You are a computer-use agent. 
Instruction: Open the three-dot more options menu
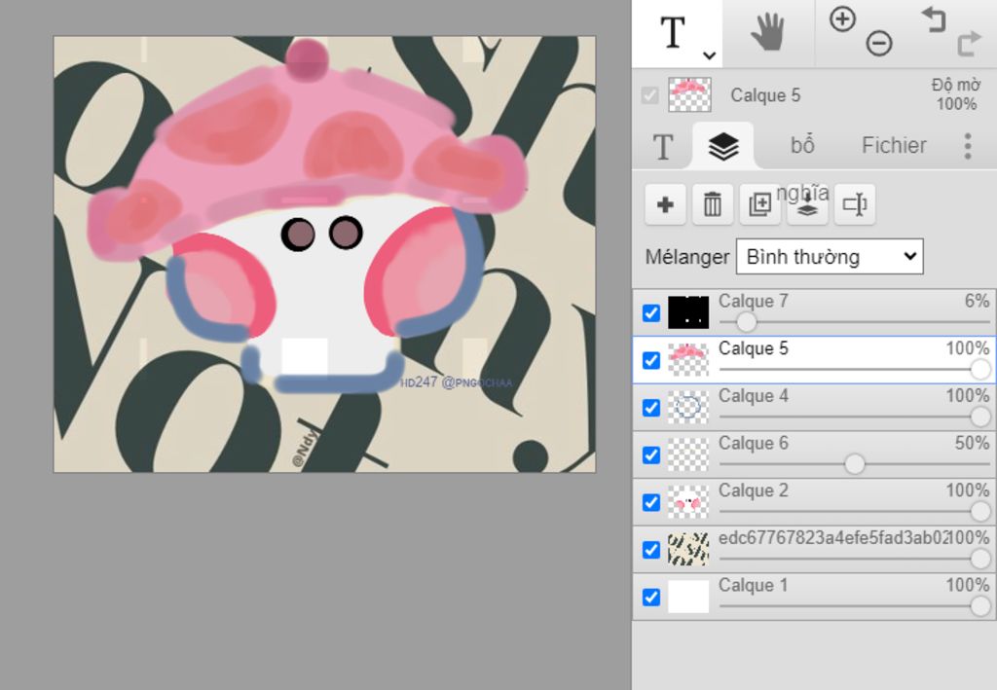[967, 146]
